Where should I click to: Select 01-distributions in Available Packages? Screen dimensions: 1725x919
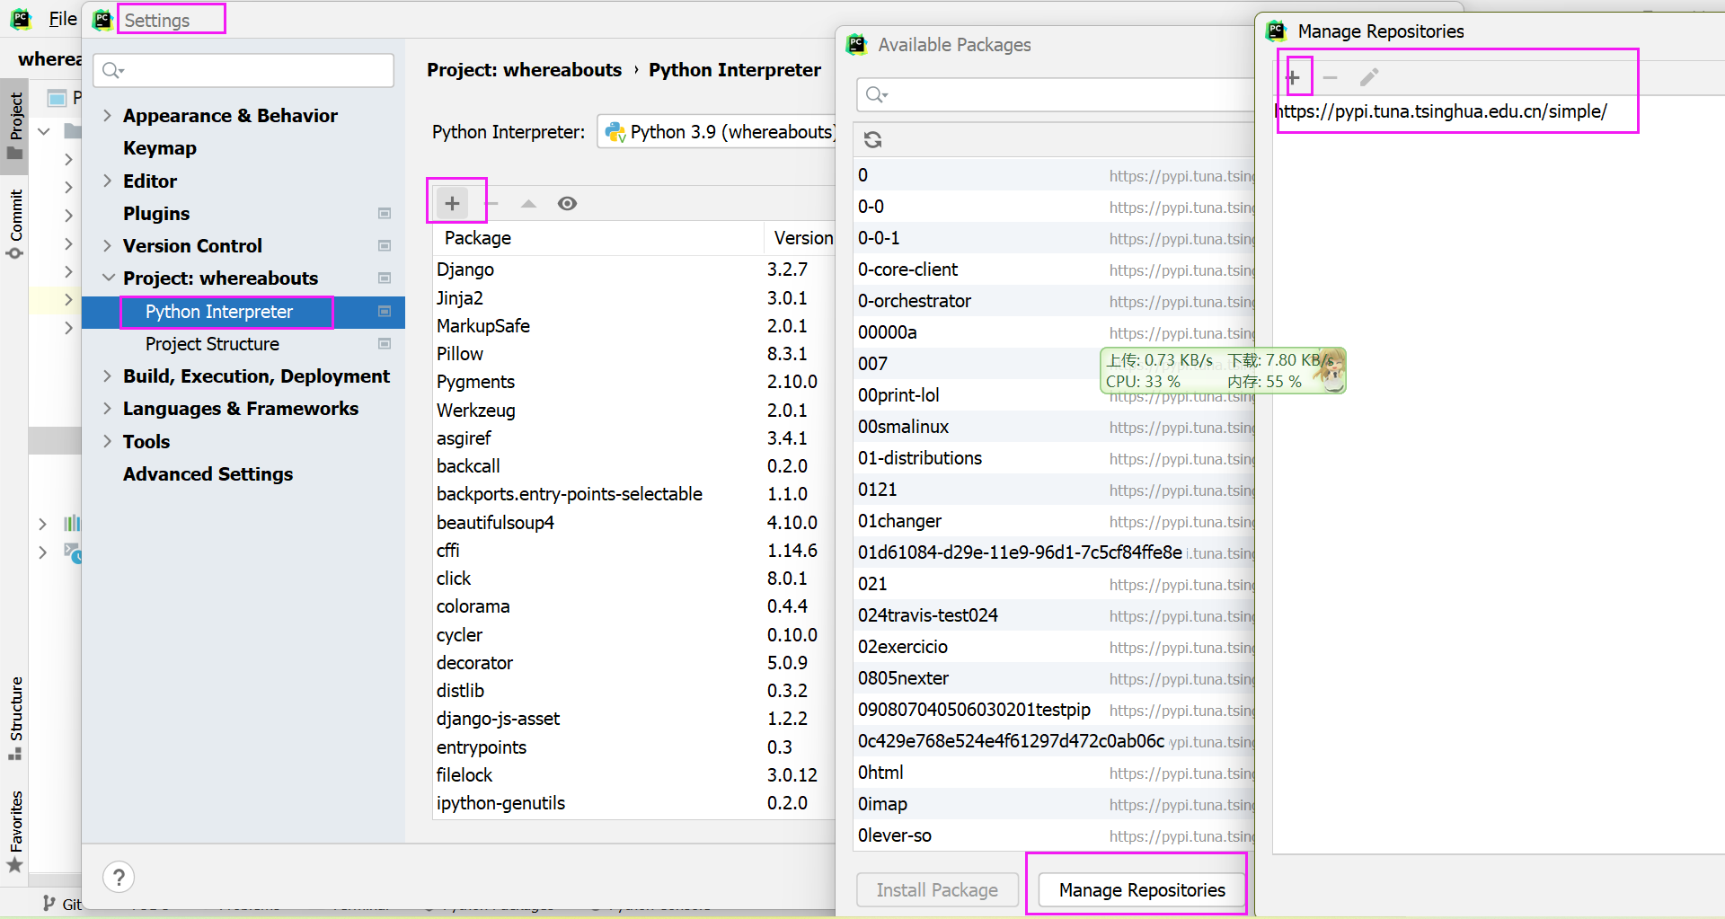click(1055, 458)
